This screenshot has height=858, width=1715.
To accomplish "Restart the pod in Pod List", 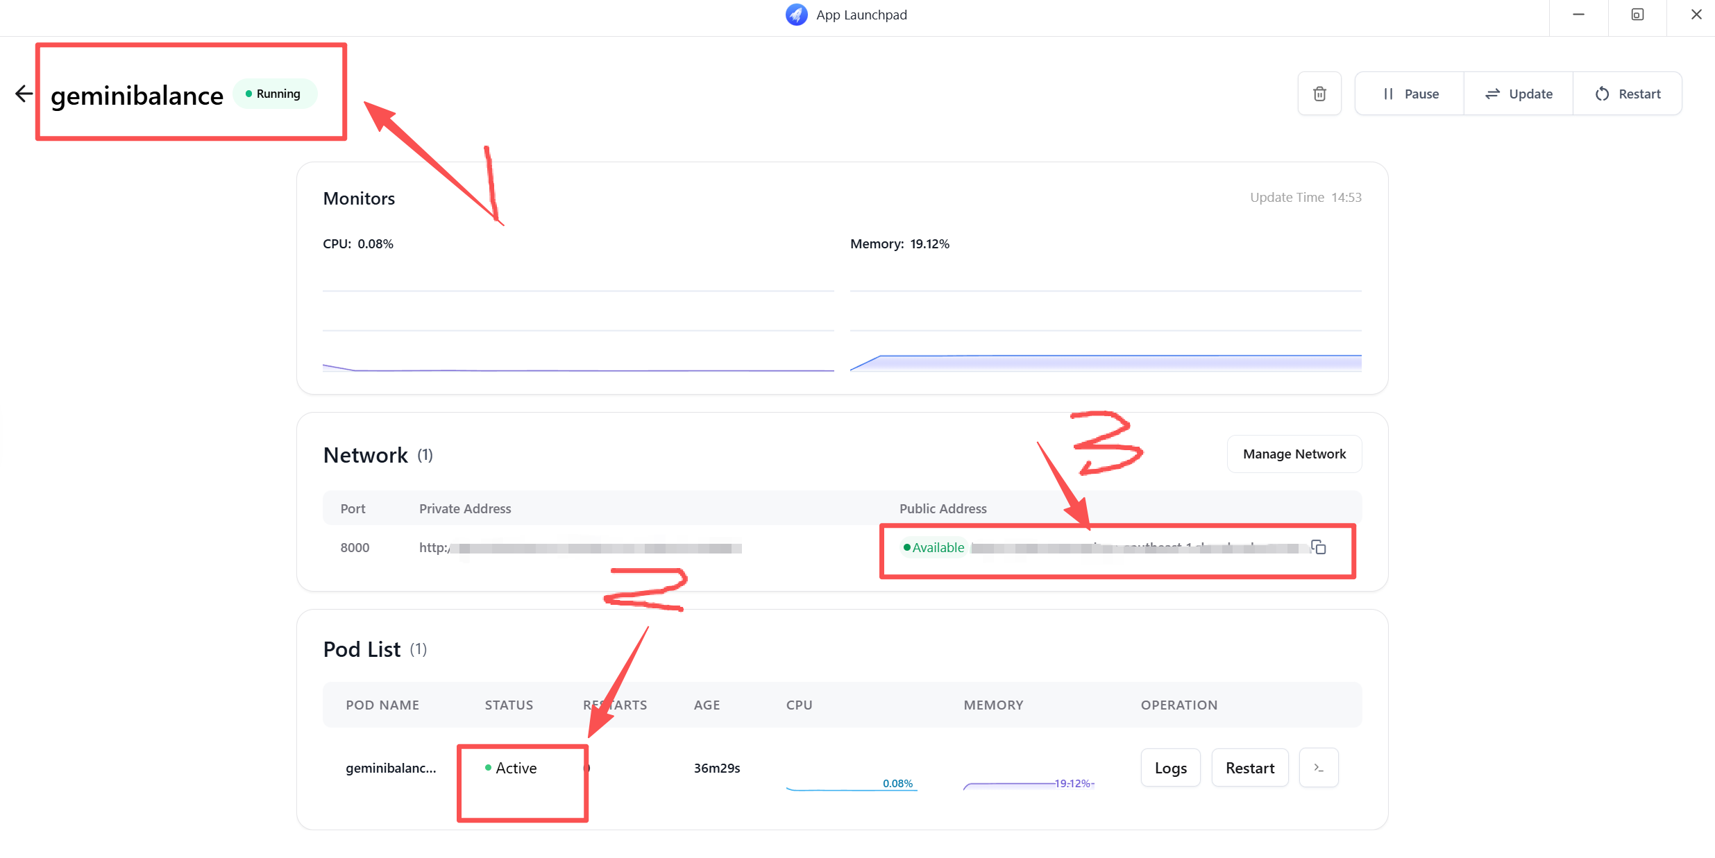I will tap(1249, 768).
